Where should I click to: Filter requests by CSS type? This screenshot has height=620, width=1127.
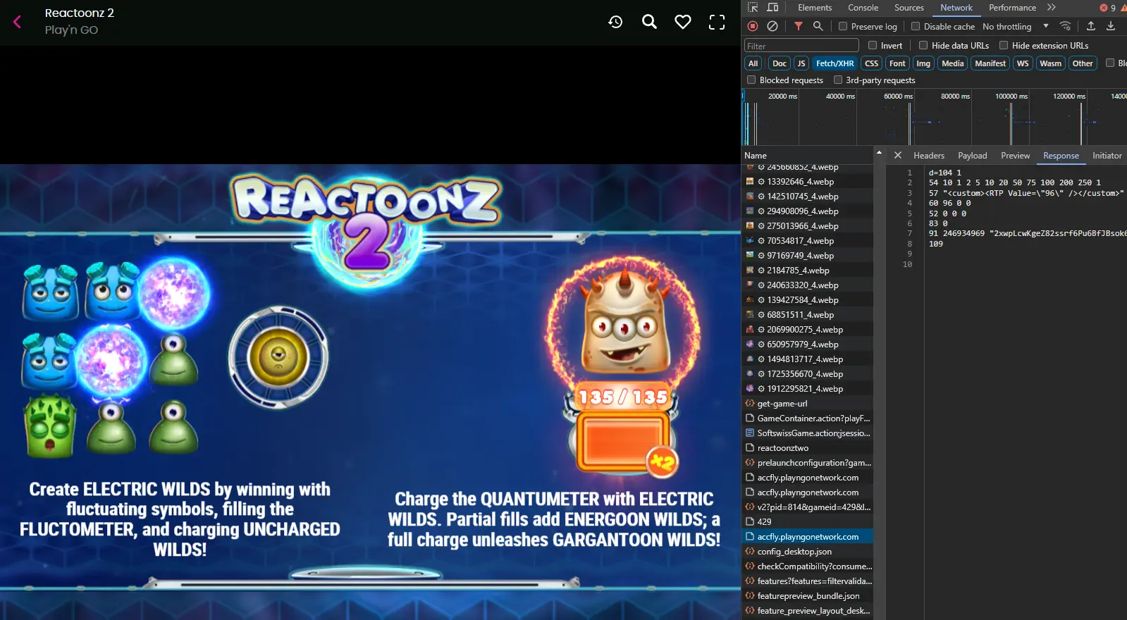coord(871,63)
